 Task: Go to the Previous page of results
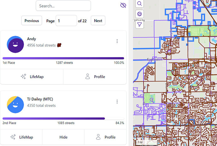coord(31,21)
